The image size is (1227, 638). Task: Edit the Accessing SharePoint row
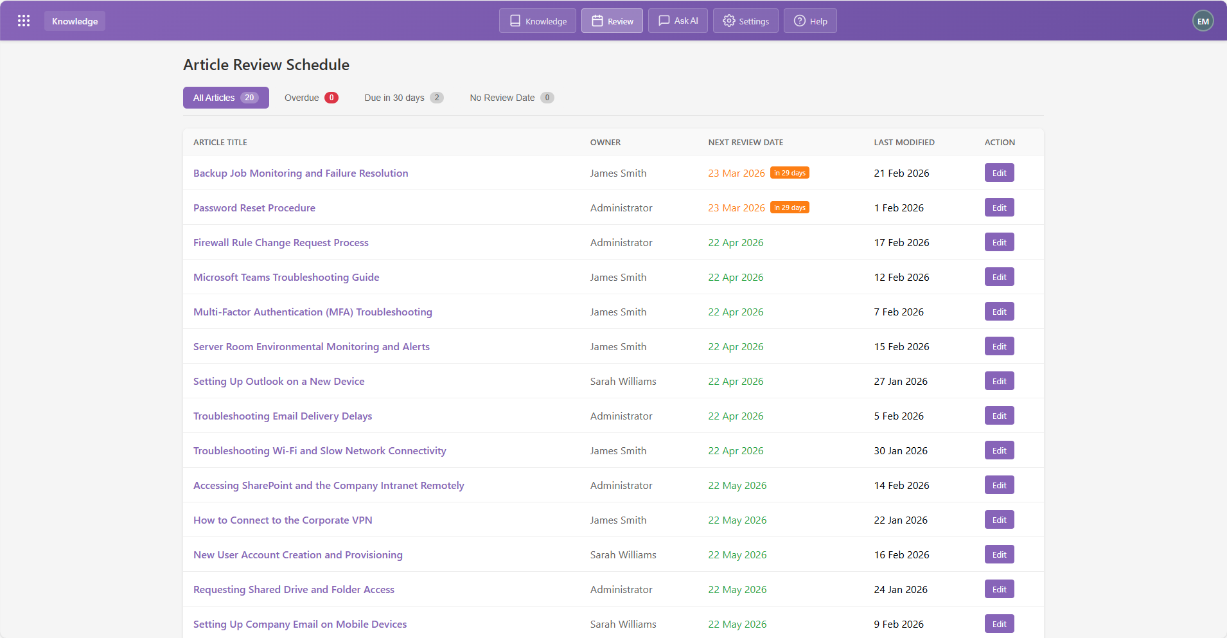tap(999, 485)
